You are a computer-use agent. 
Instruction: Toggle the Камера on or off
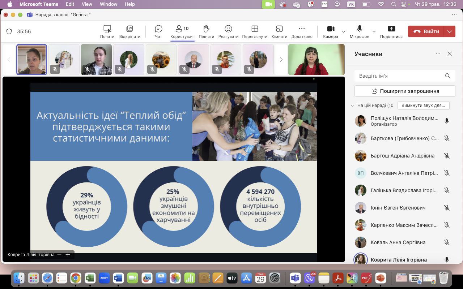point(331,31)
